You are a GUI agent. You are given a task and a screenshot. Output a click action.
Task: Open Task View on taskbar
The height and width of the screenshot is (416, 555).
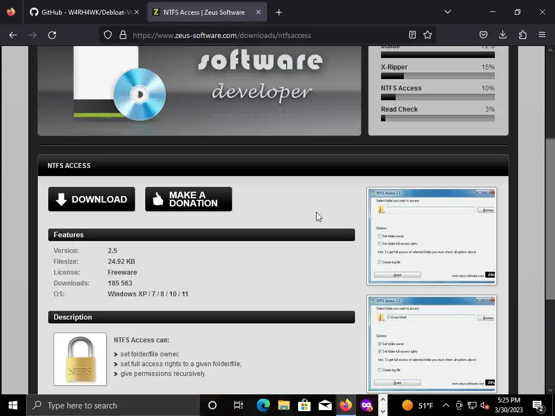click(x=238, y=405)
